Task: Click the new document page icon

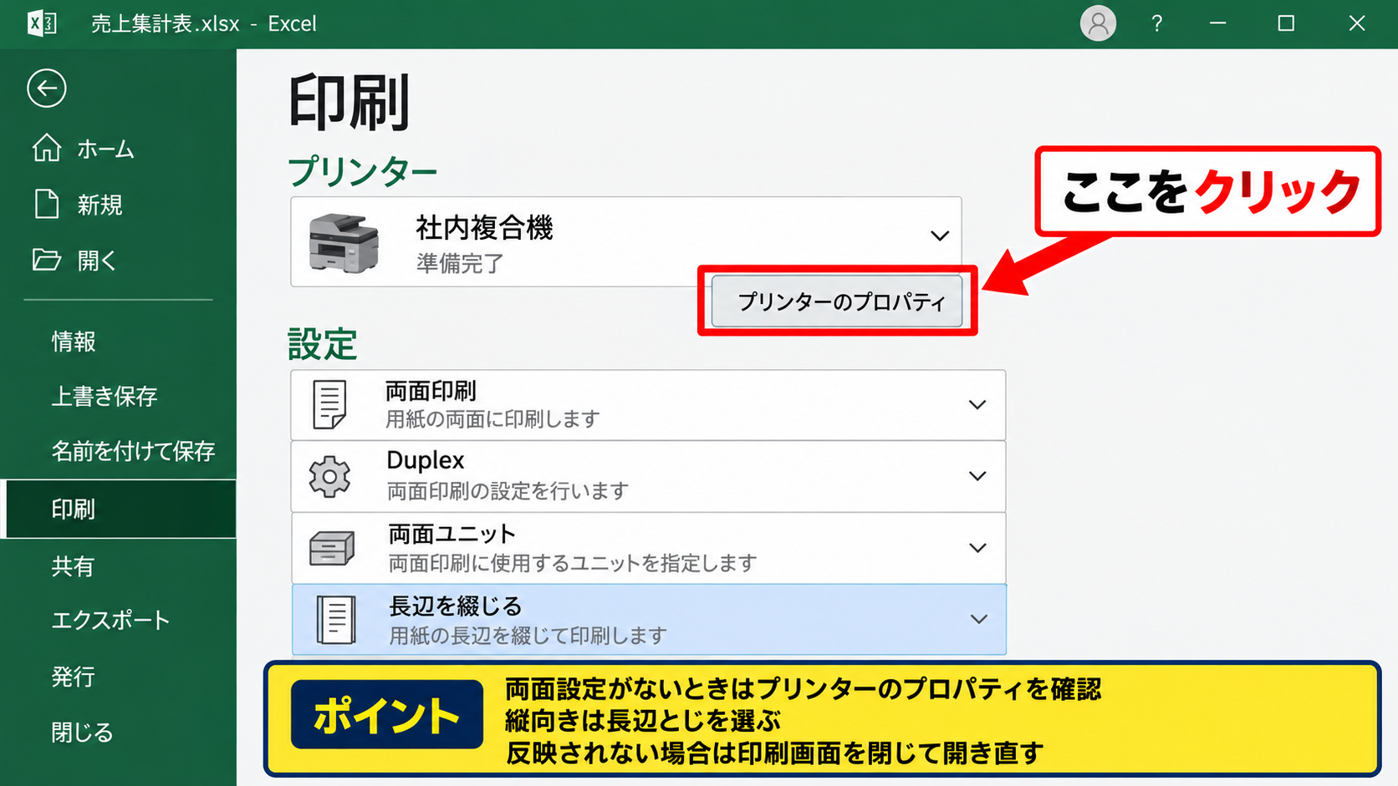Action: [x=47, y=204]
